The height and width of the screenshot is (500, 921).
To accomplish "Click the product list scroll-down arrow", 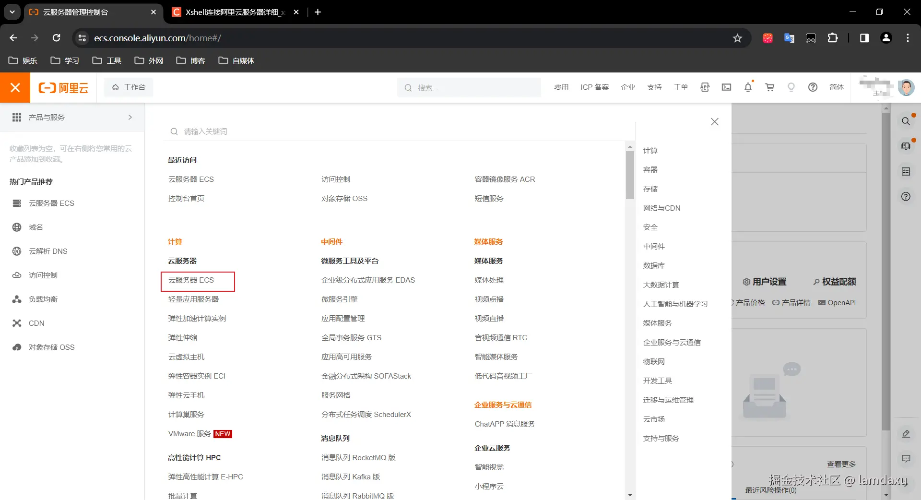I will point(630,495).
